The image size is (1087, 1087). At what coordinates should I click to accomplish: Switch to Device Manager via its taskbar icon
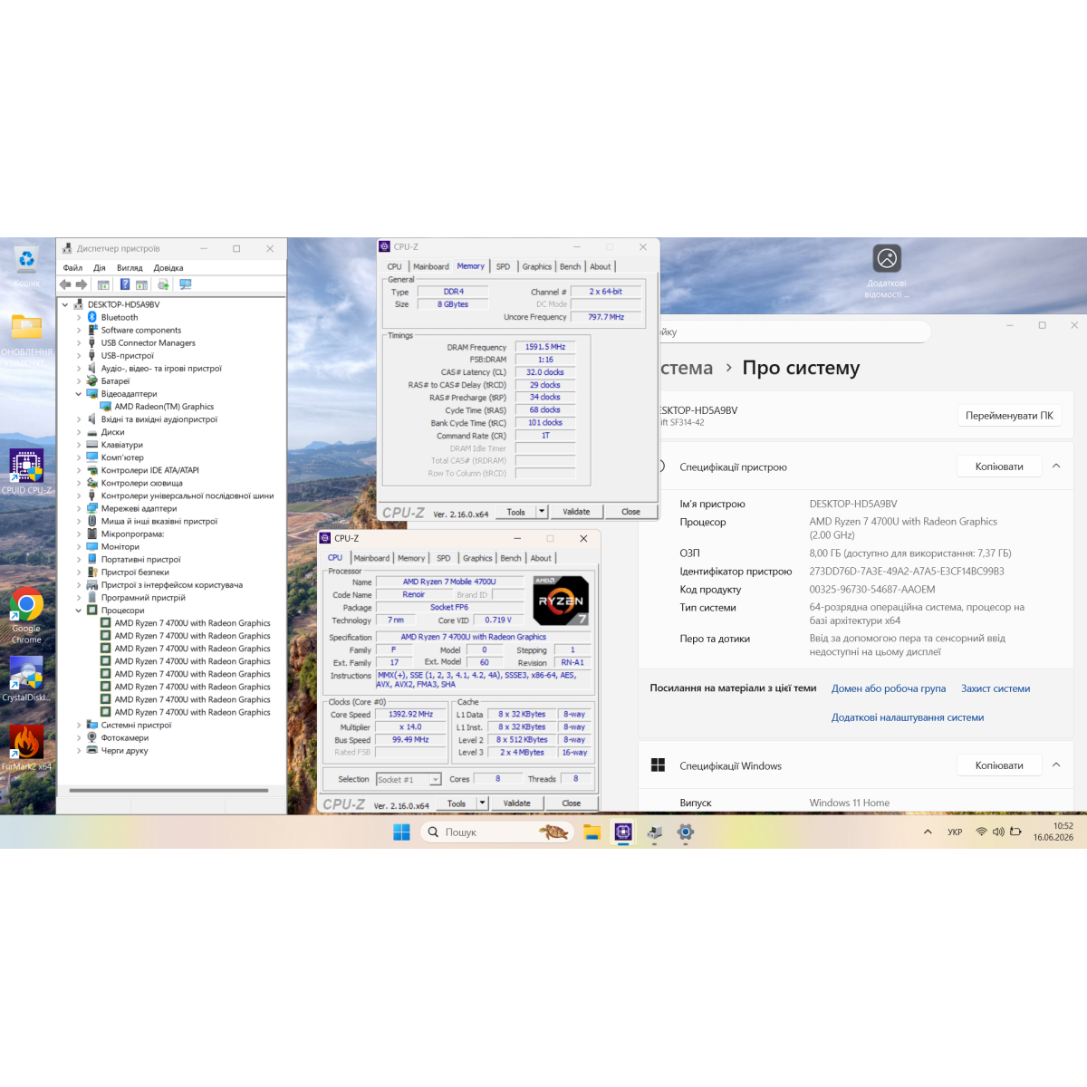coord(655,832)
